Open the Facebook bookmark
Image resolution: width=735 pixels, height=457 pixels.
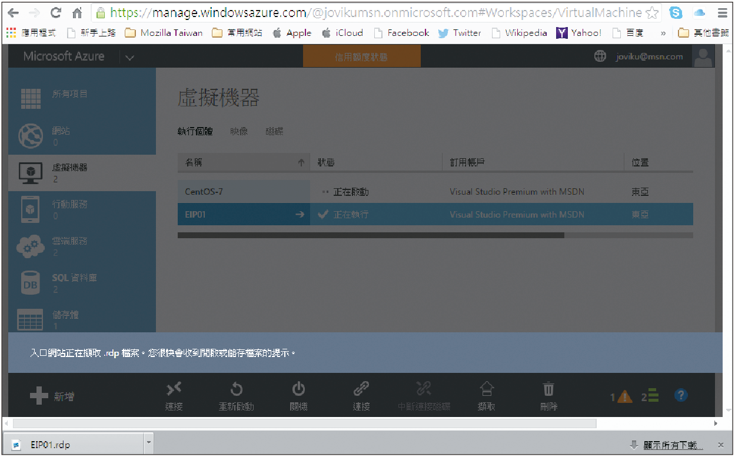click(401, 33)
